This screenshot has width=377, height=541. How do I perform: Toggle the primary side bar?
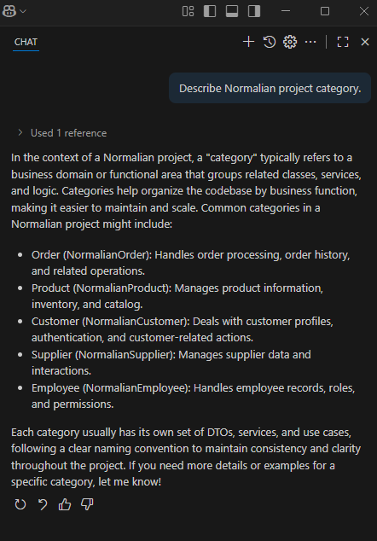[210, 11]
